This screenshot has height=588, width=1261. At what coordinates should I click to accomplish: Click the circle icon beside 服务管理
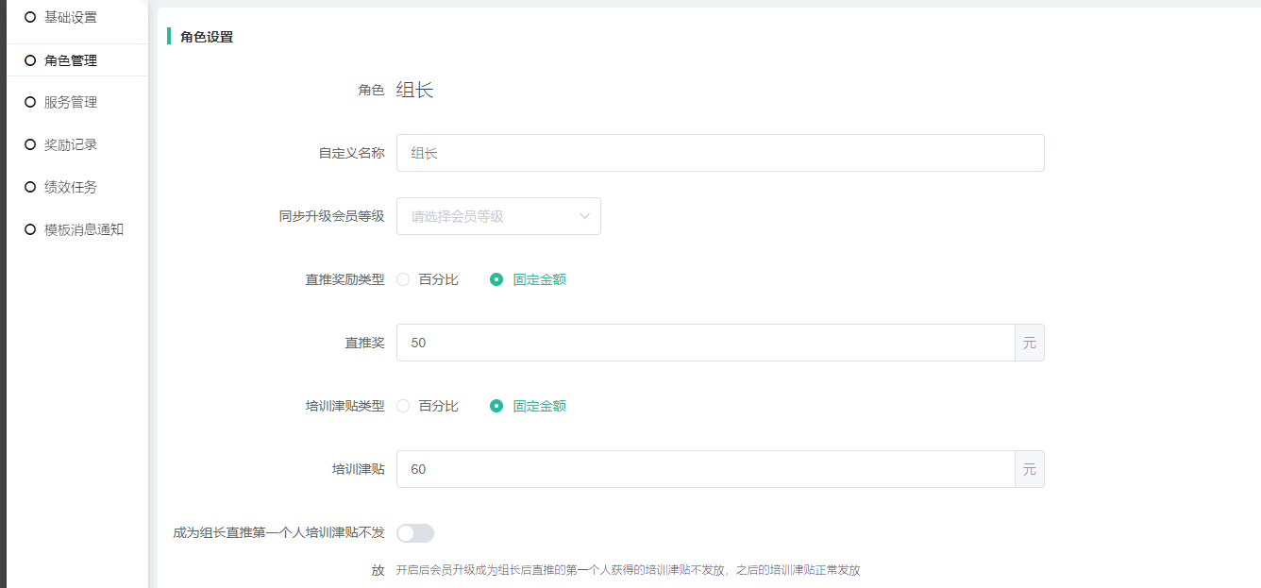pyautogui.click(x=30, y=102)
